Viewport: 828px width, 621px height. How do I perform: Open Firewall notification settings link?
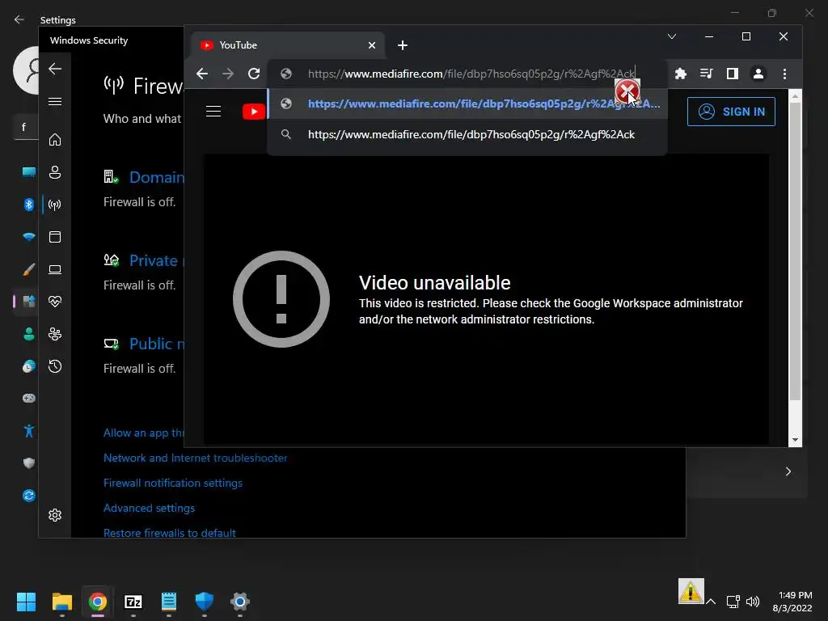[173, 483]
